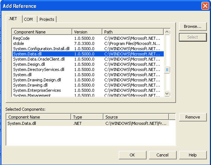Click version 7.0.3300.0 of stdole
The width and height of the screenshot is (211, 165).
point(84,43)
